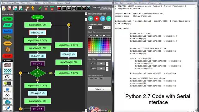The image size is (199, 112).
Task: Click the waveform curve toolbar icon
Action: (89, 8)
